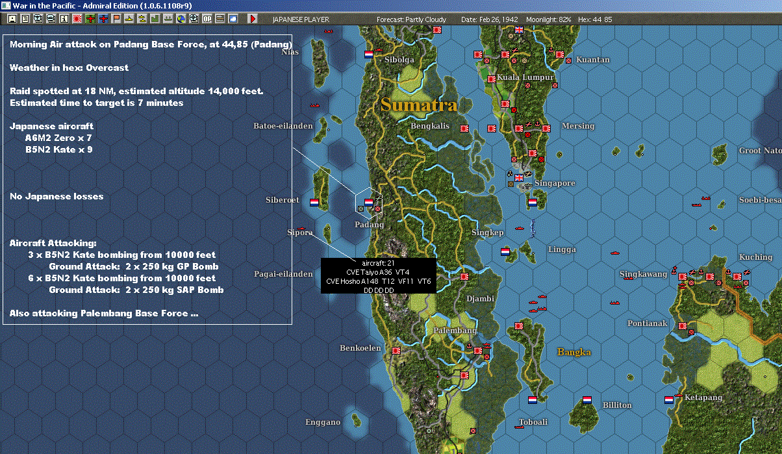Click the Japanese rising sun toolbar icon
The image size is (782, 454).
point(77,19)
